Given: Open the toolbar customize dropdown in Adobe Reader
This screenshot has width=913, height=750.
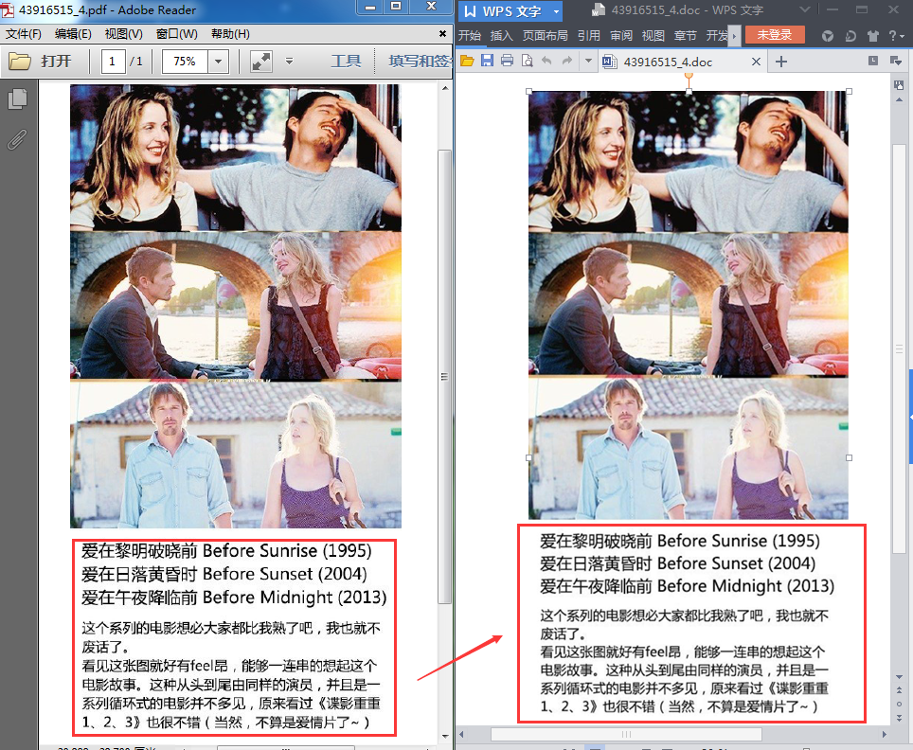Looking at the screenshot, I should coord(290,62).
